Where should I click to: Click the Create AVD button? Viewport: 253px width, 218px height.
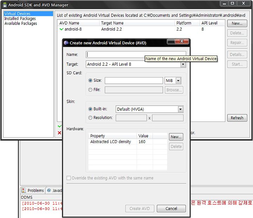pos(140,209)
